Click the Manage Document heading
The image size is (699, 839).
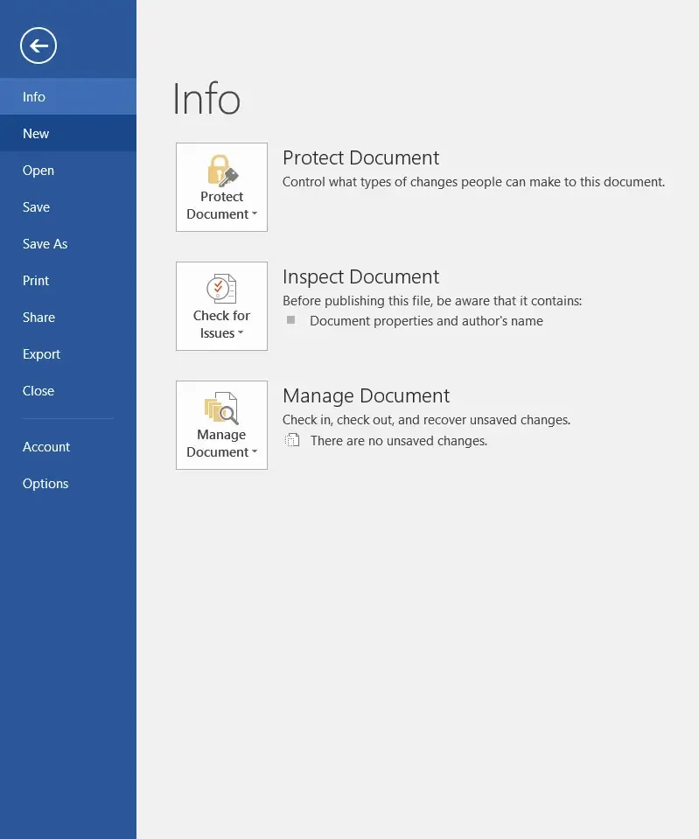[x=366, y=396]
